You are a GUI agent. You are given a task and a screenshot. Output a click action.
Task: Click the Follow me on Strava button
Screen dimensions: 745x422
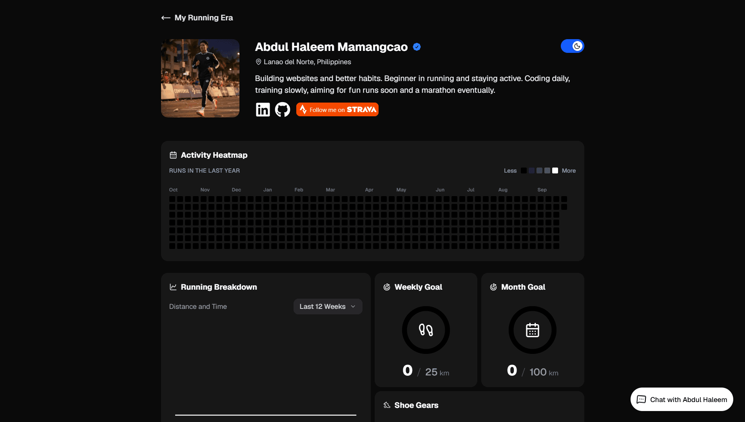pos(337,110)
